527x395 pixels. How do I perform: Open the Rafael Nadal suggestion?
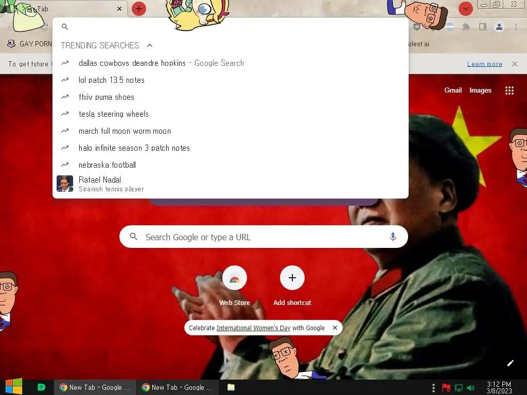tap(231, 184)
